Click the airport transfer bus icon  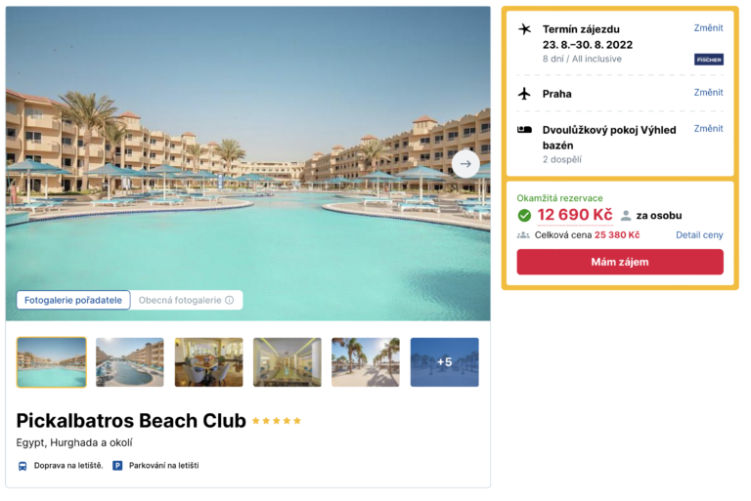pos(22,465)
